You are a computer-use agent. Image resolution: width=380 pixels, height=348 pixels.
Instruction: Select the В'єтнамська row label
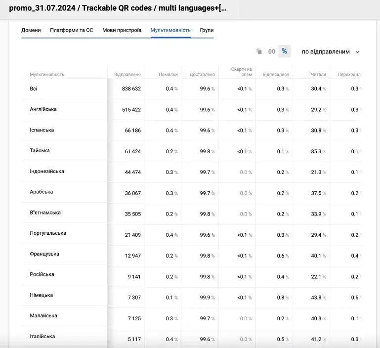(45, 213)
